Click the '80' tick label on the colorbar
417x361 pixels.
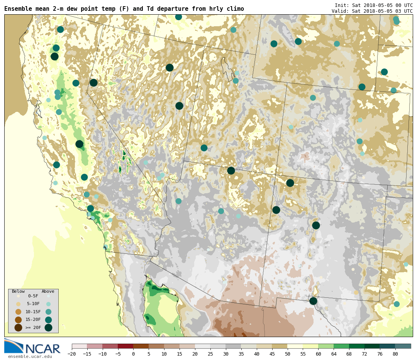click(395, 354)
